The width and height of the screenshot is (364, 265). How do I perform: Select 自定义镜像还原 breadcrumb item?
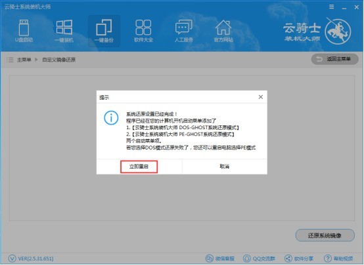(58, 60)
